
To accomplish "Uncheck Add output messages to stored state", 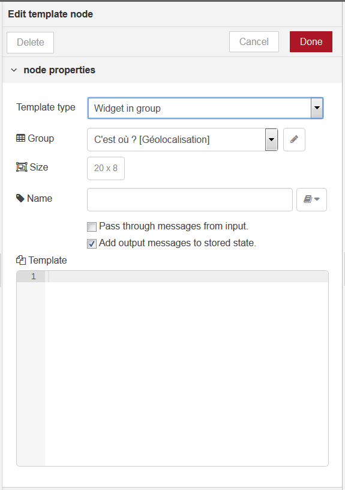I will [x=91, y=244].
